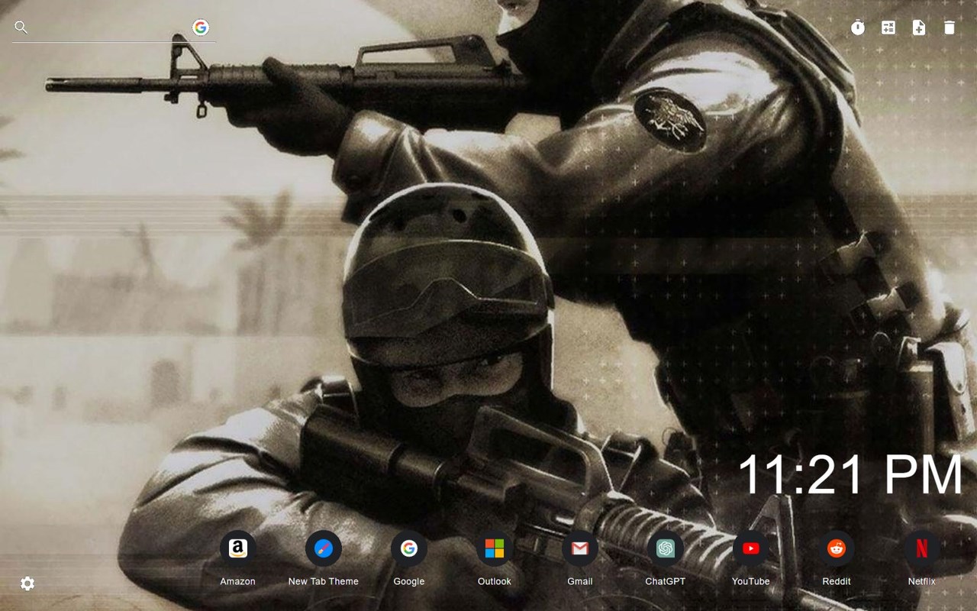Open the Reddit shortcut

[837, 548]
